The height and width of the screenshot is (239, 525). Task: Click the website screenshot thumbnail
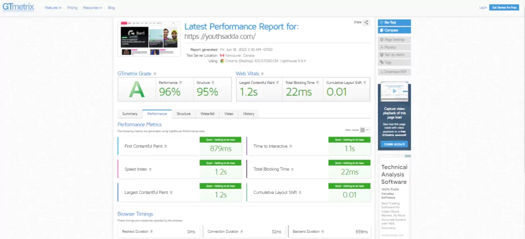click(x=149, y=39)
